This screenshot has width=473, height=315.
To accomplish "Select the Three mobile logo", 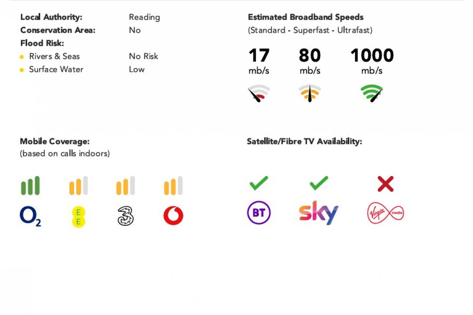I will pyautogui.click(x=125, y=216).
